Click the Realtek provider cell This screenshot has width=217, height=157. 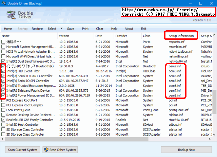tap(121, 120)
